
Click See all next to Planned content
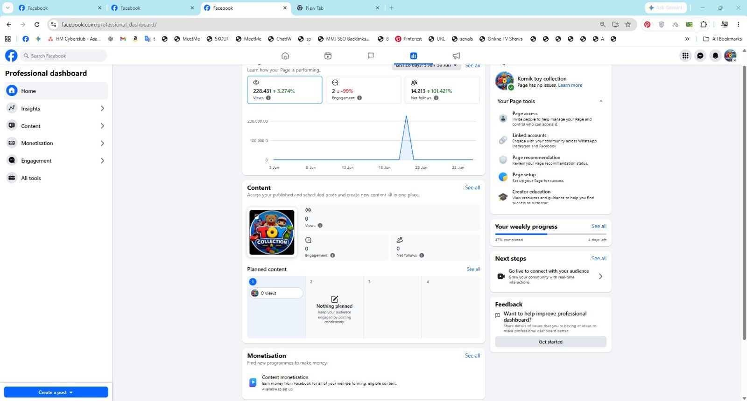point(473,269)
